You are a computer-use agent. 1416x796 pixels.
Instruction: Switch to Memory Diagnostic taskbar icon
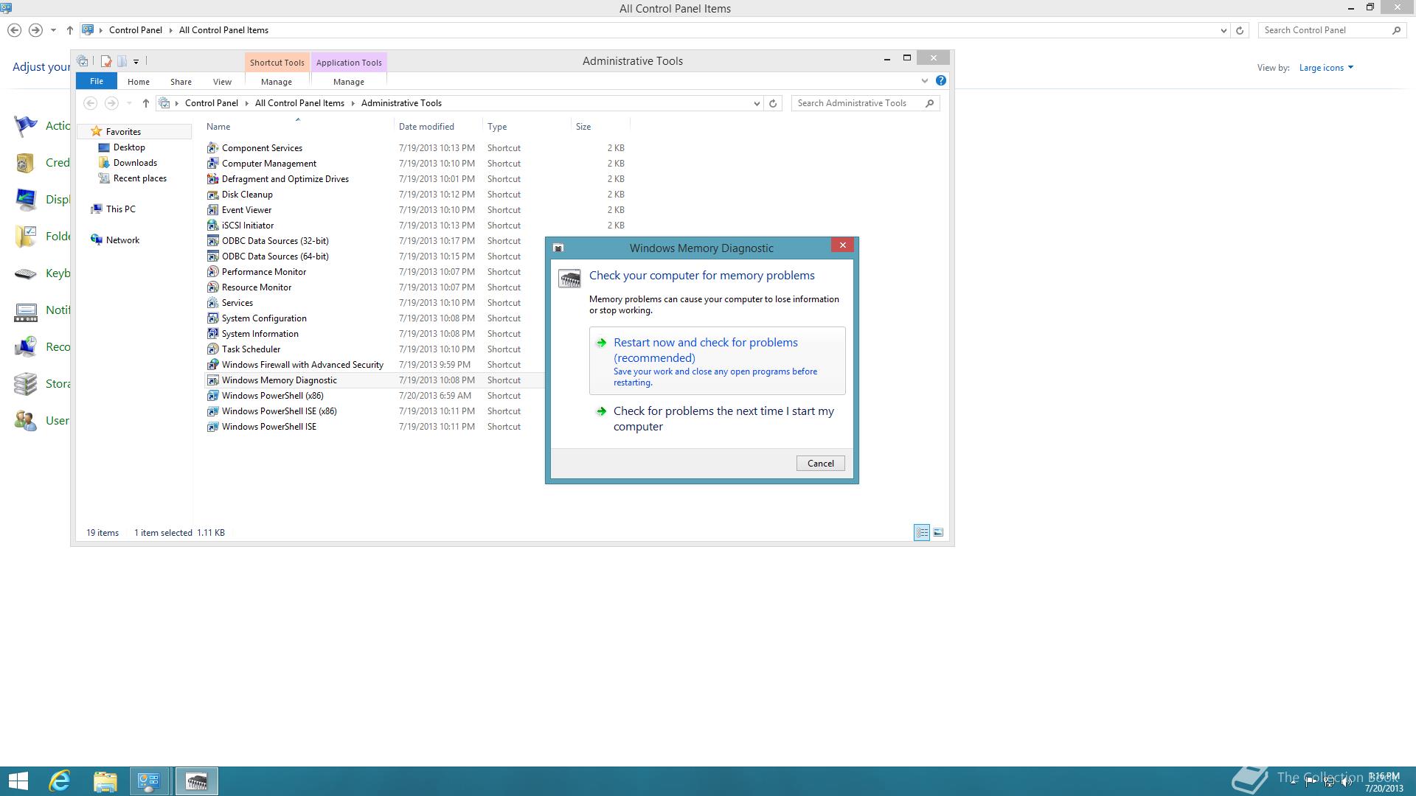point(196,781)
